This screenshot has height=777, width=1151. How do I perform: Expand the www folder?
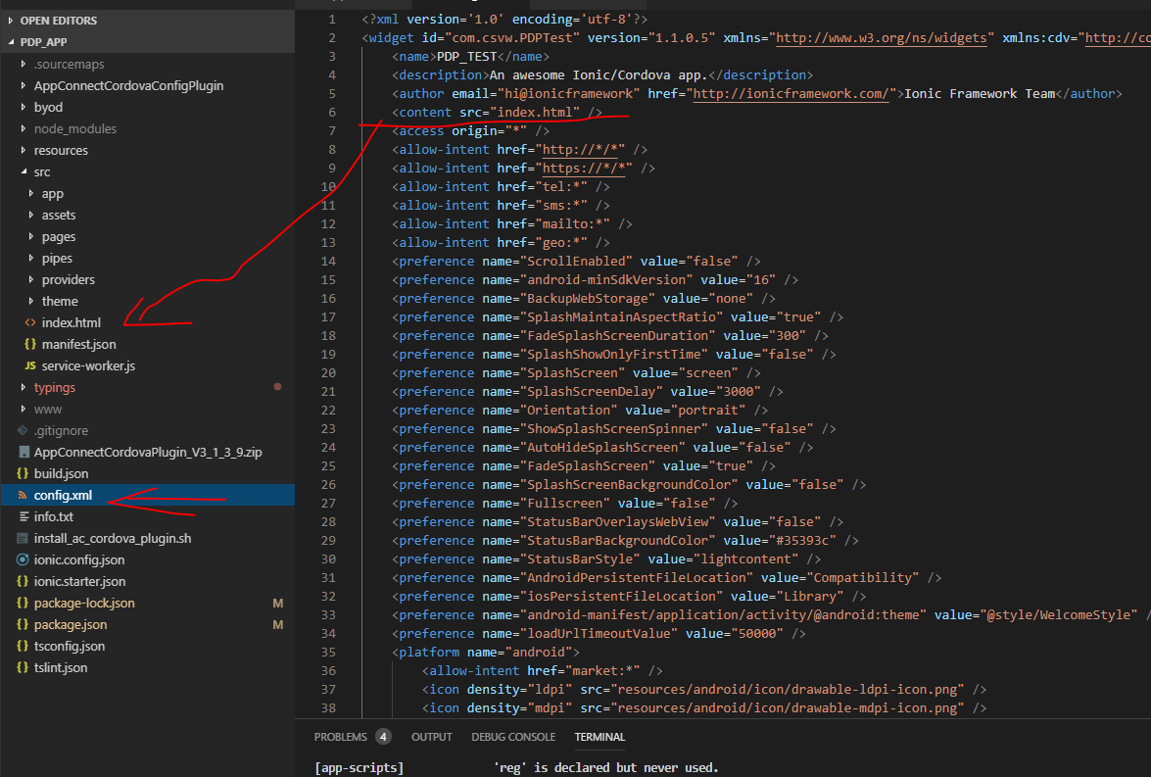24,409
